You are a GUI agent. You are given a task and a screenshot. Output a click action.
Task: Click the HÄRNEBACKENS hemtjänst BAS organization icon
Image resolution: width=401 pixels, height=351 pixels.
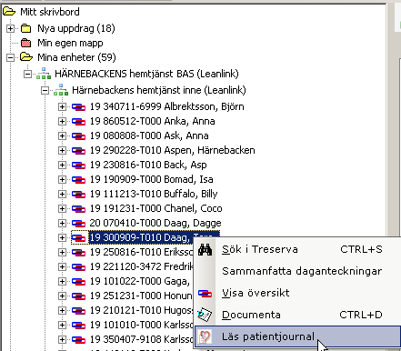(44, 74)
